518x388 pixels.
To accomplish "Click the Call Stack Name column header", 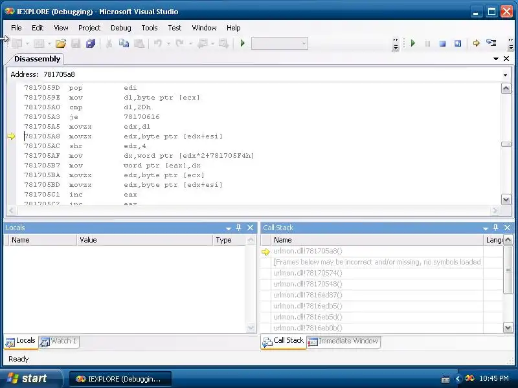I will [377, 240].
